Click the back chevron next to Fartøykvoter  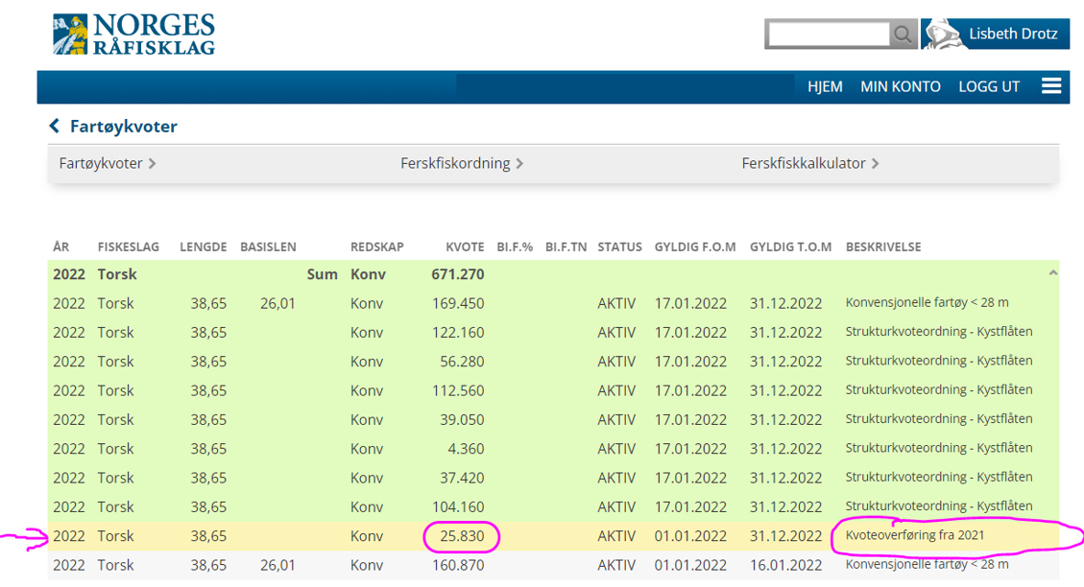(55, 127)
